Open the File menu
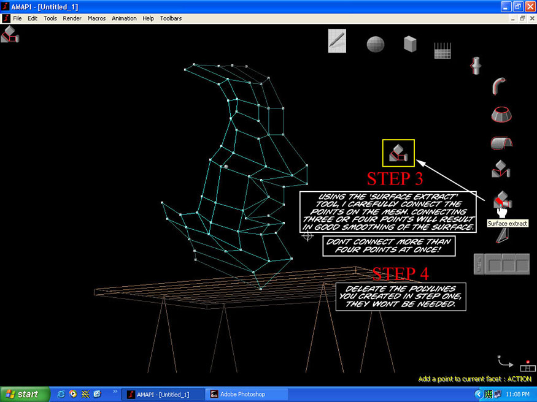This screenshot has width=537, height=402. point(17,18)
